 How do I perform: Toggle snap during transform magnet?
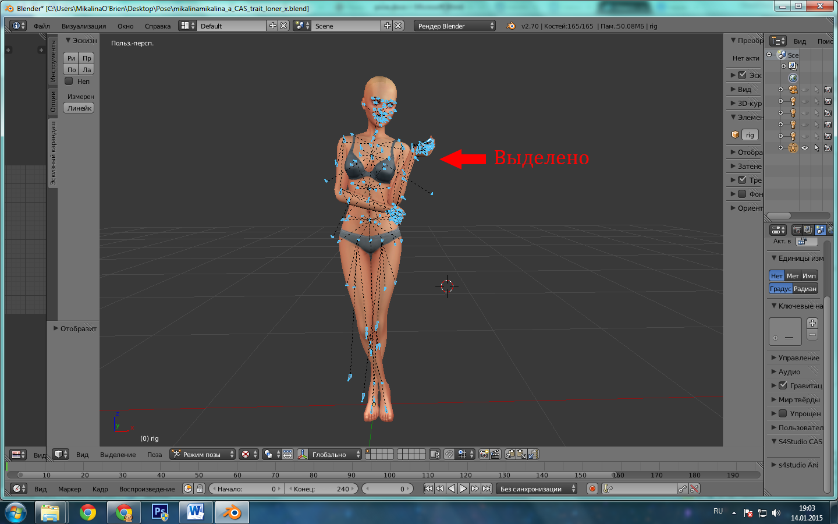[x=449, y=454]
